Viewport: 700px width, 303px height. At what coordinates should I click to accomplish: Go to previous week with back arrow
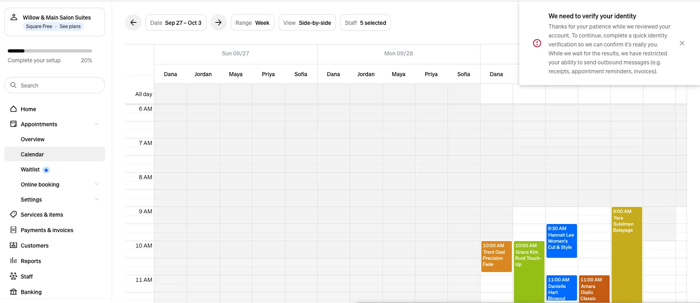point(133,23)
